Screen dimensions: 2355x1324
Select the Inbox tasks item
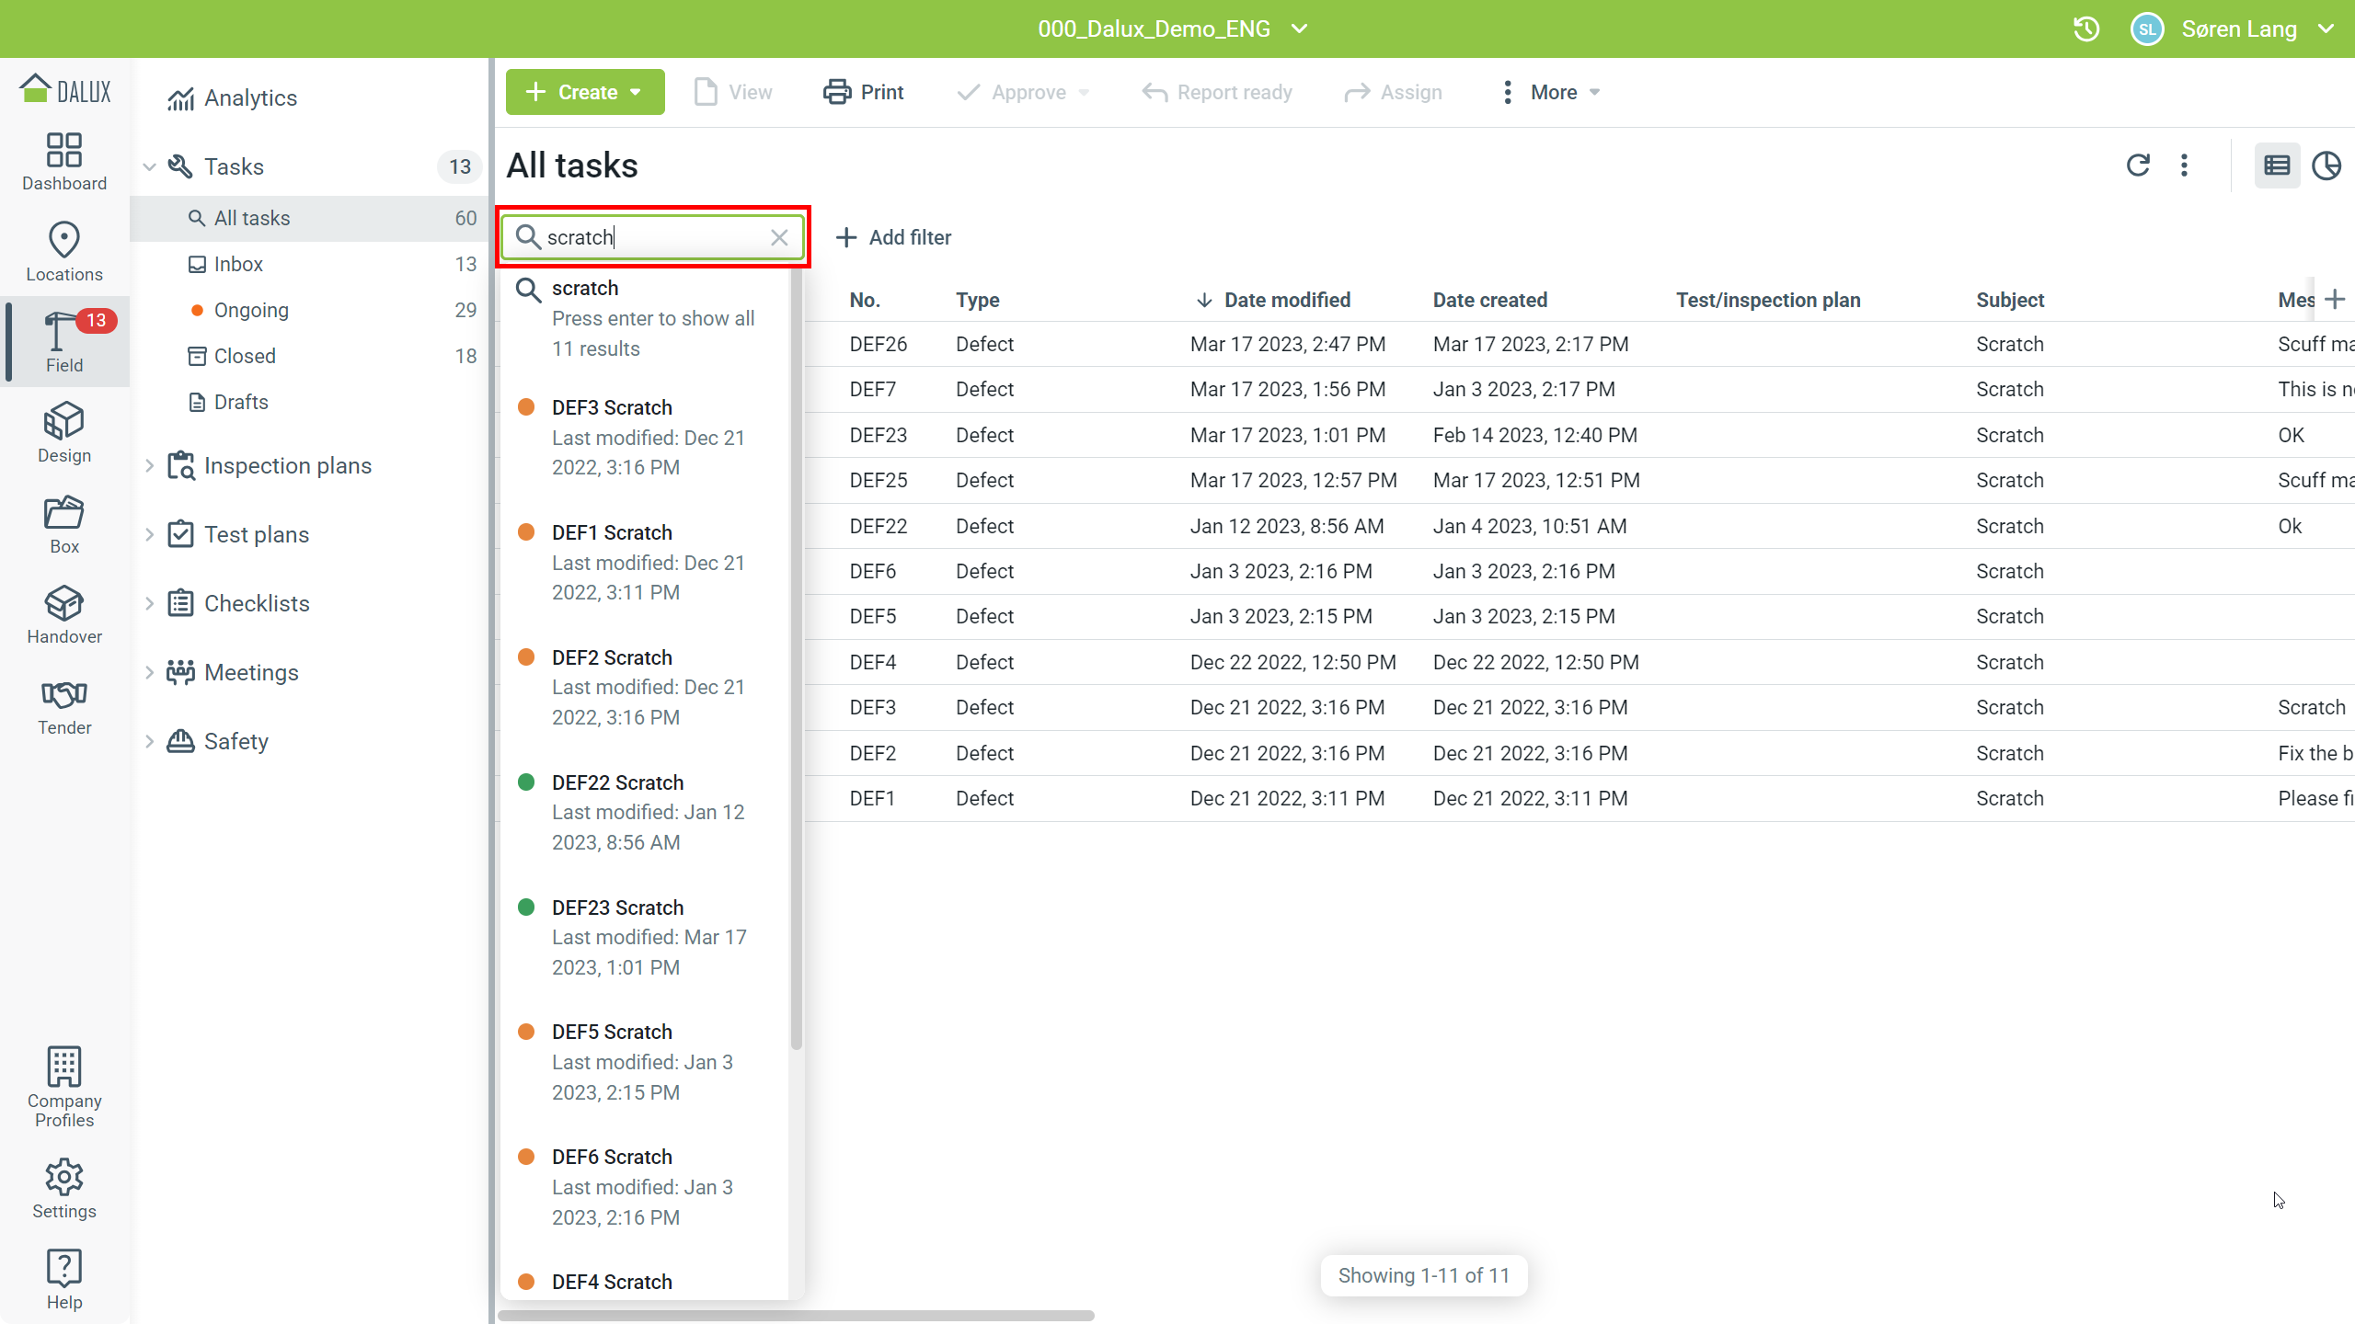(x=239, y=264)
